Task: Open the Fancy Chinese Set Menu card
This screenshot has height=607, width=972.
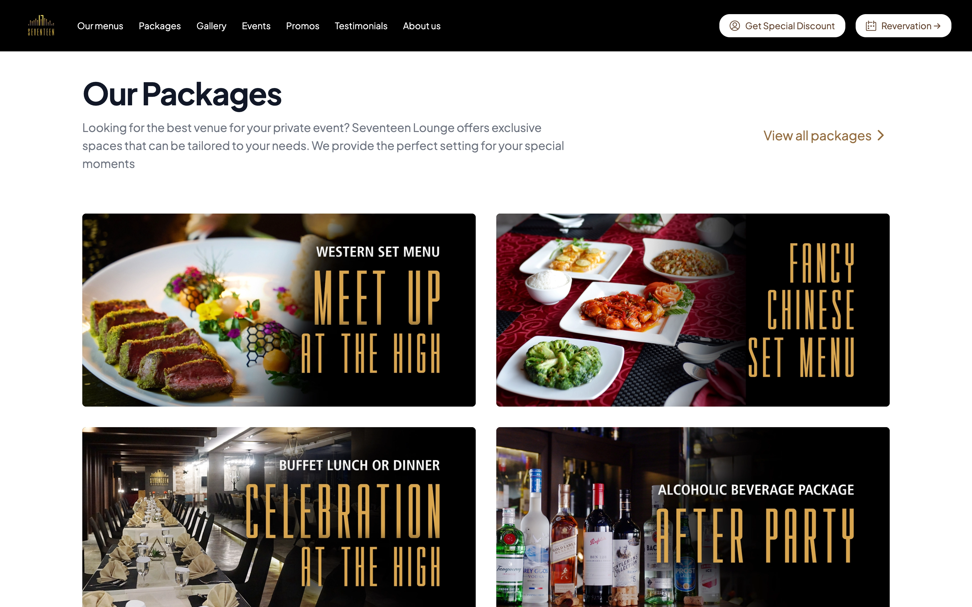Action: tap(693, 310)
